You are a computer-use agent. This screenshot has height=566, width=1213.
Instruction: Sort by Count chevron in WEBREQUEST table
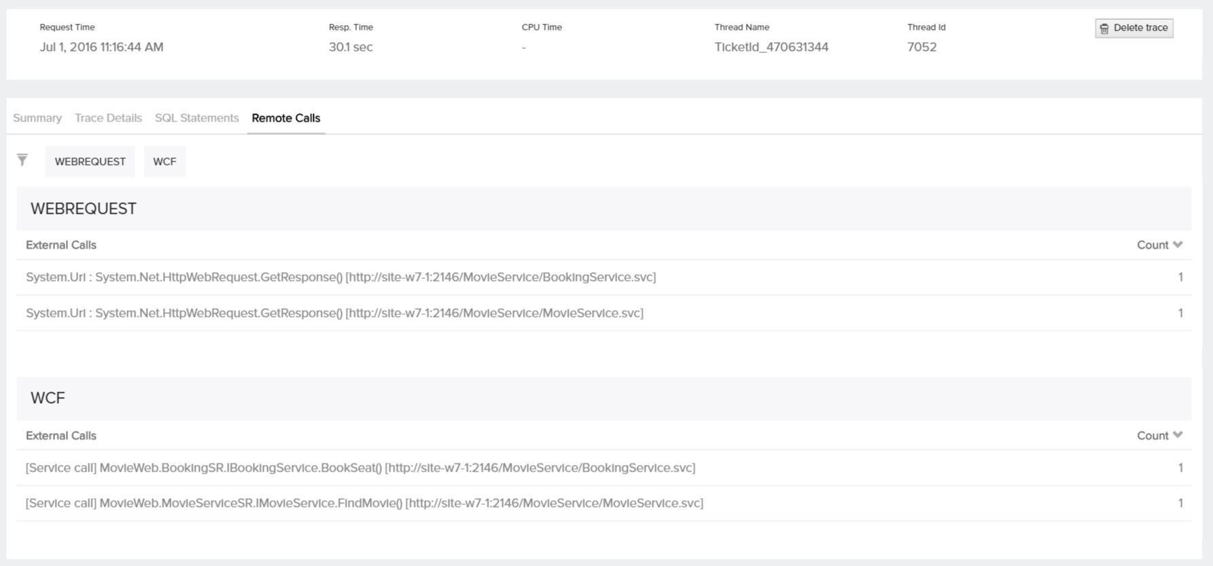pos(1177,245)
